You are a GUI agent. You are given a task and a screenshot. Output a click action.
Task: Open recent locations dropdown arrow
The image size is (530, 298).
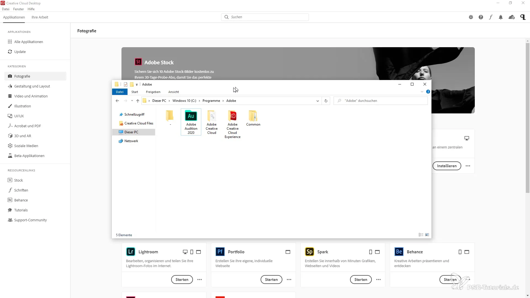(x=132, y=101)
